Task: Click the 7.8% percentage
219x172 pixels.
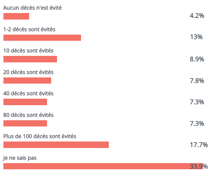Action: coord(197,81)
